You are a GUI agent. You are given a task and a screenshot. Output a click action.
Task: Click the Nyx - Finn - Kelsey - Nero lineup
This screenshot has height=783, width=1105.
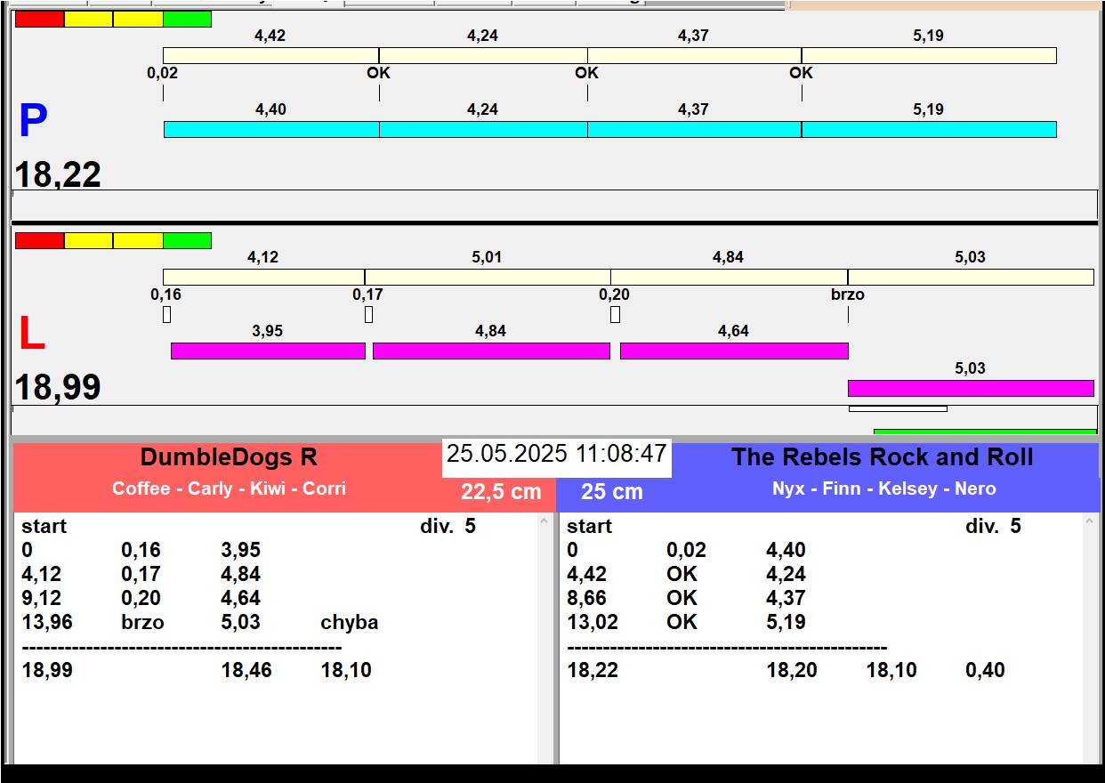(x=884, y=488)
